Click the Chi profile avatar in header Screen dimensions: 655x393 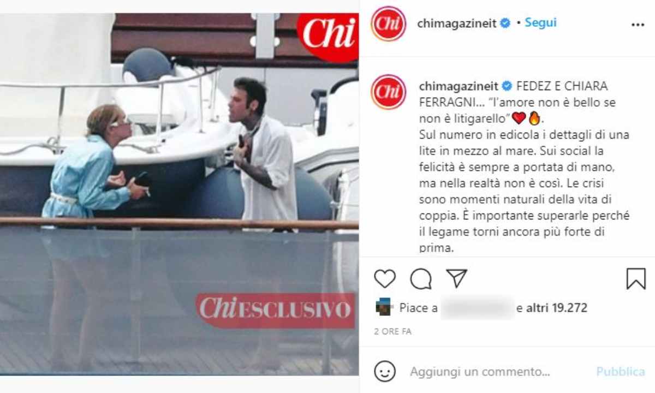388,24
